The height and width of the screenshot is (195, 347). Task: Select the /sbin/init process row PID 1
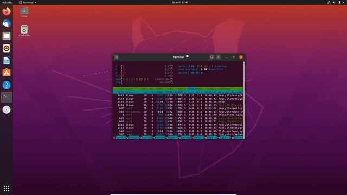point(178,115)
